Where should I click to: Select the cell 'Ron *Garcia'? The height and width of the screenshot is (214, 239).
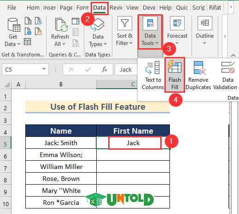tap(61, 203)
